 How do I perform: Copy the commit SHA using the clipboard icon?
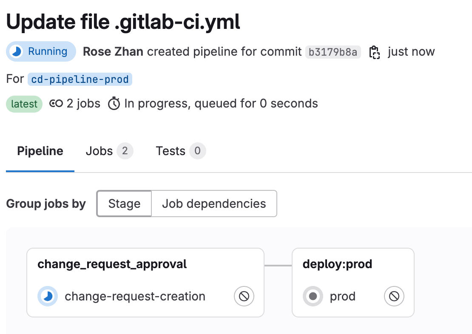374,51
